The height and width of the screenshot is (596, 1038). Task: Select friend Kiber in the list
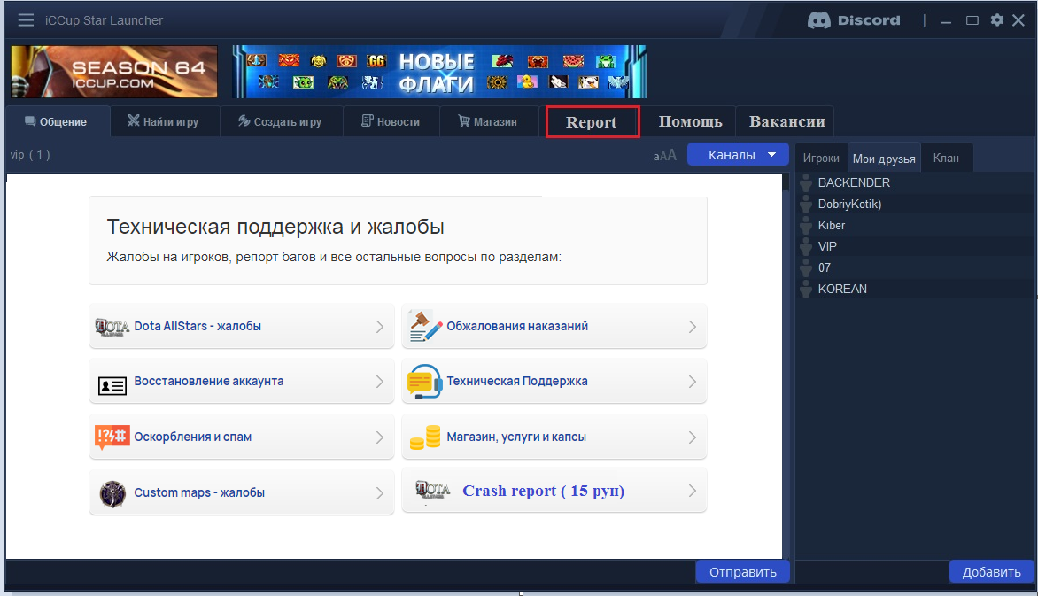pos(916,225)
